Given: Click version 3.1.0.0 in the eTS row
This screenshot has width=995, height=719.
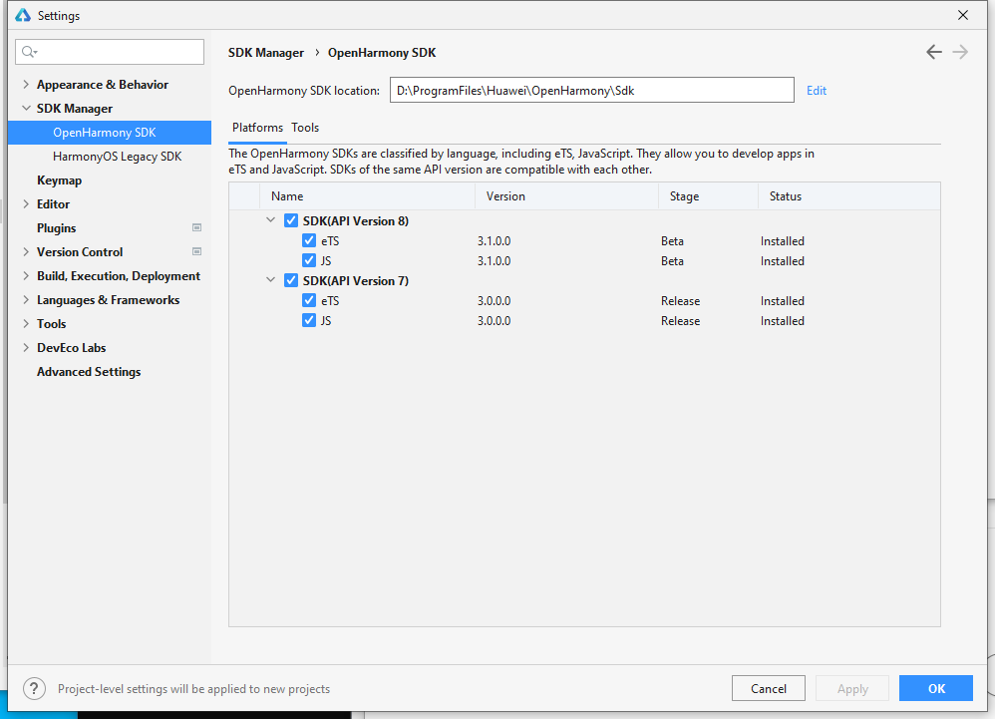Looking at the screenshot, I should (495, 241).
